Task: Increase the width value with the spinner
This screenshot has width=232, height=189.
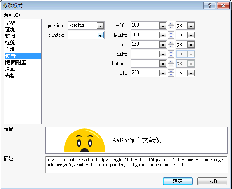Action: point(171,23)
